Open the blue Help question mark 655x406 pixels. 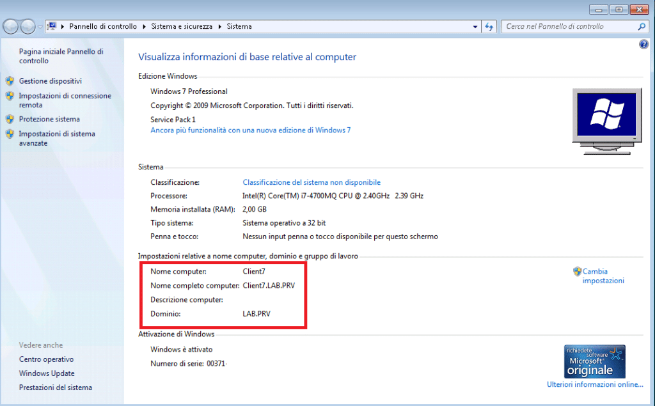pyautogui.click(x=643, y=44)
